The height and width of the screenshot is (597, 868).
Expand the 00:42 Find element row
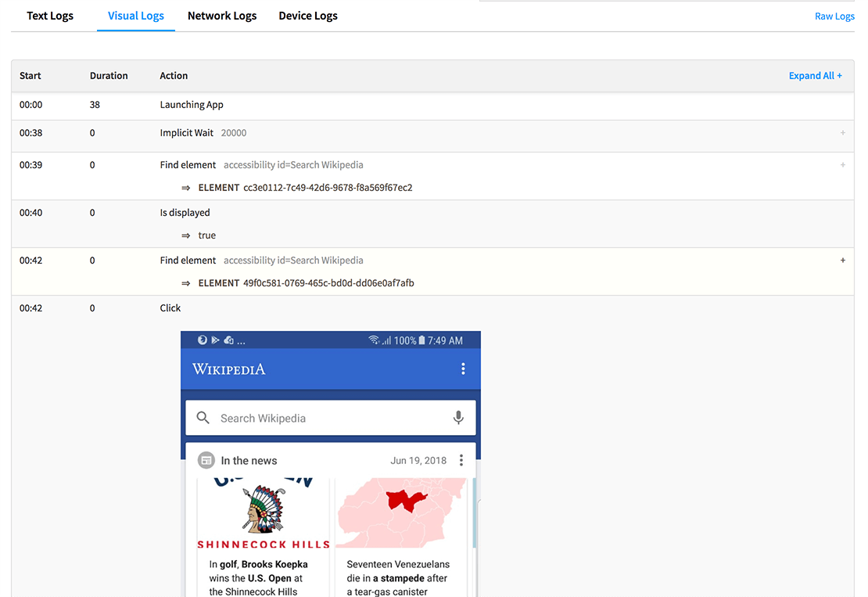click(842, 261)
